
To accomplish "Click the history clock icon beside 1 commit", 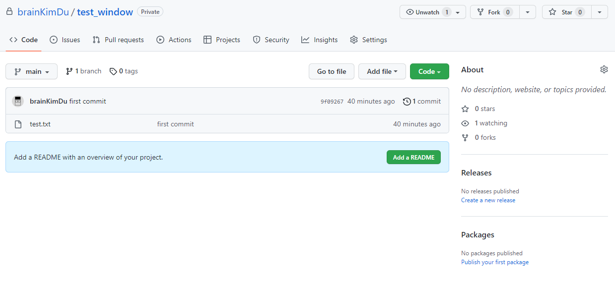I will (407, 101).
